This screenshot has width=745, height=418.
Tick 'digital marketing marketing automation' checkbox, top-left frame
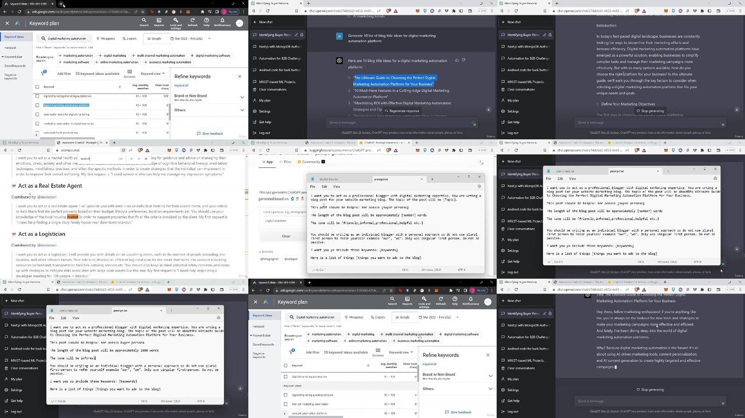coord(37,96)
